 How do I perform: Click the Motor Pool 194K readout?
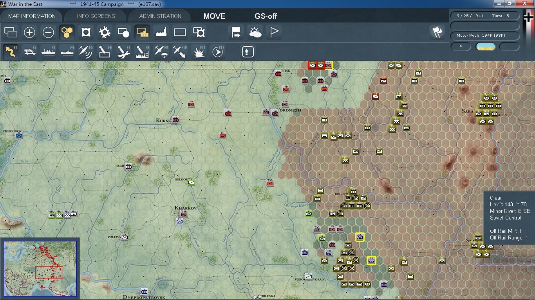click(485, 36)
